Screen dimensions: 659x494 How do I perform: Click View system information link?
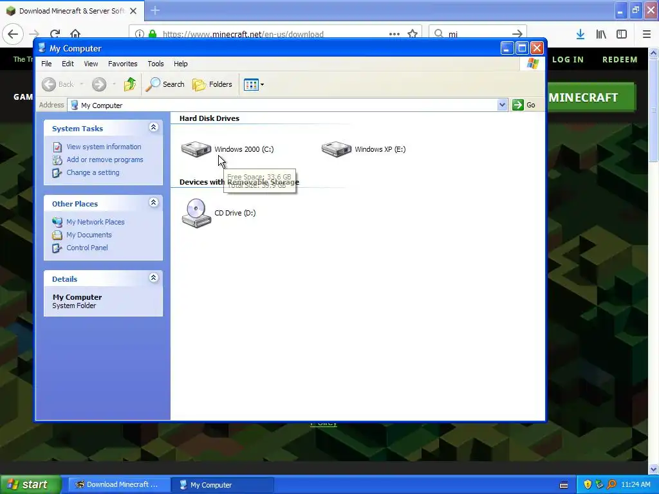[x=104, y=147]
